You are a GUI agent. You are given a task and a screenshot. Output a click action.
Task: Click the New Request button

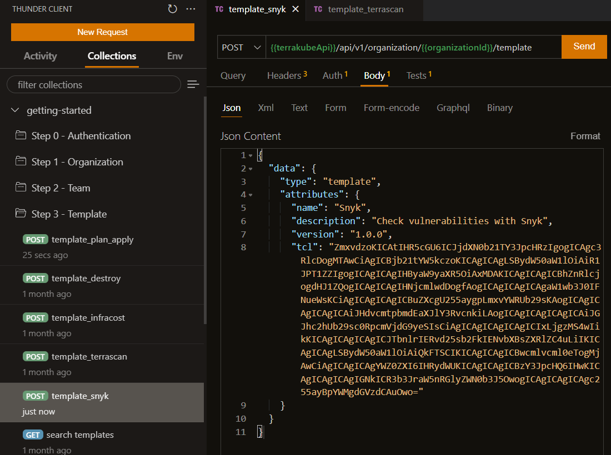[103, 32]
